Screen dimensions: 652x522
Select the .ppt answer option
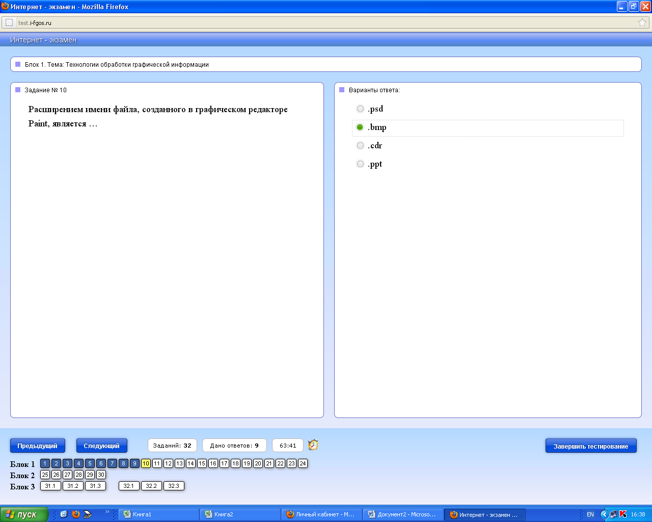(x=360, y=164)
